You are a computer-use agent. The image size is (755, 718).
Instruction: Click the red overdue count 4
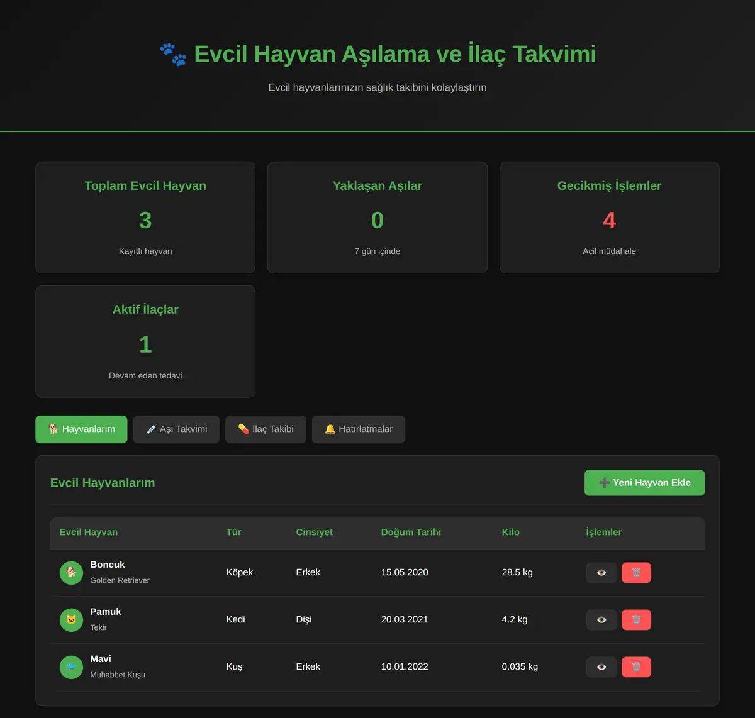pos(609,220)
